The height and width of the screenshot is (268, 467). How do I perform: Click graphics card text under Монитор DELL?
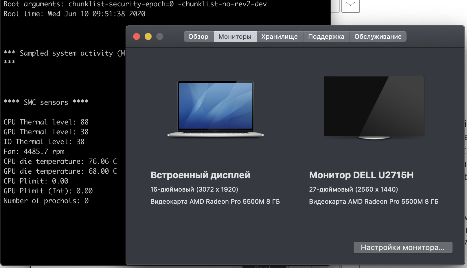tap(374, 201)
